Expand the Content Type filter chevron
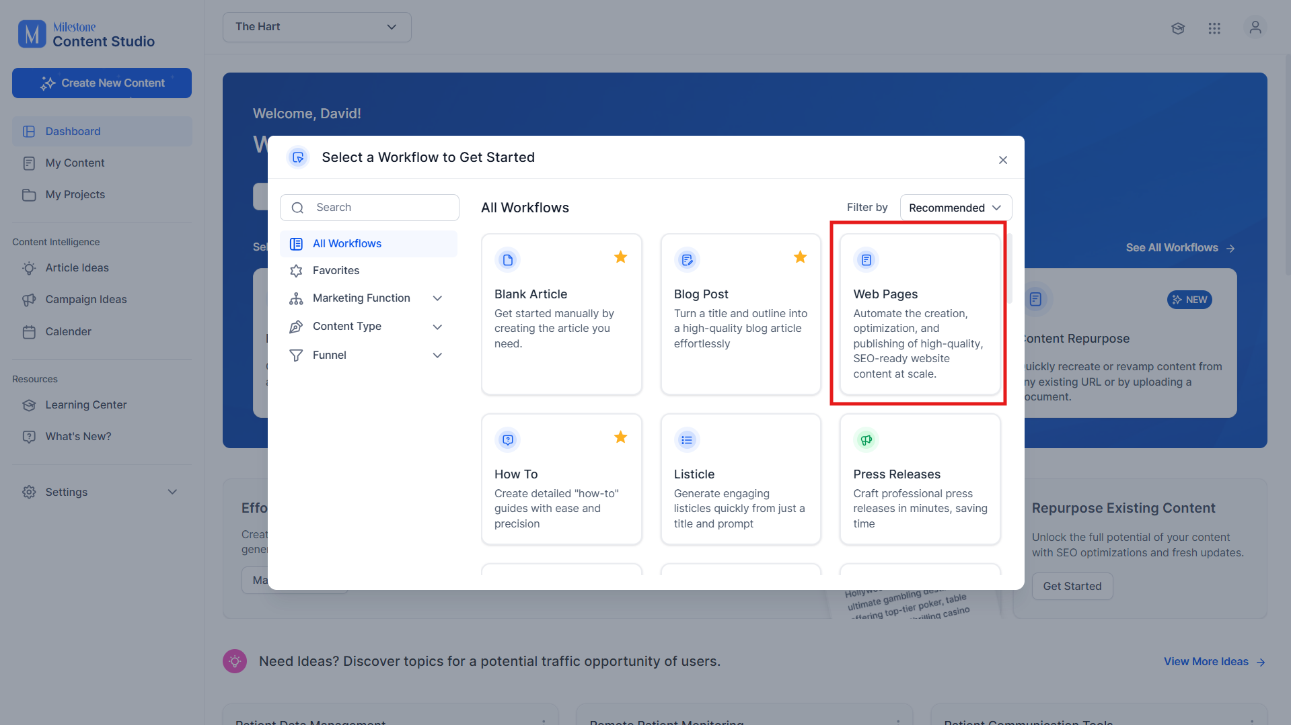The width and height of the screenshot is (1291, 725). [437, 327]
